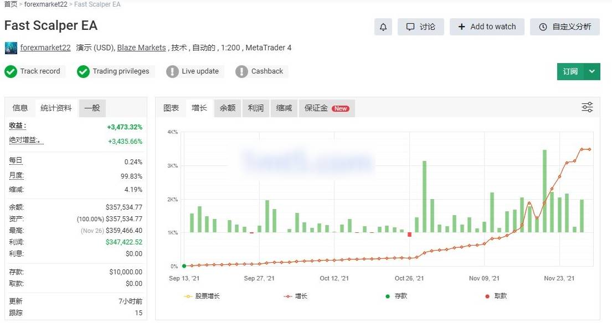
Task: Click the 4.19% drawdown value
Action: tap(133, 190)
